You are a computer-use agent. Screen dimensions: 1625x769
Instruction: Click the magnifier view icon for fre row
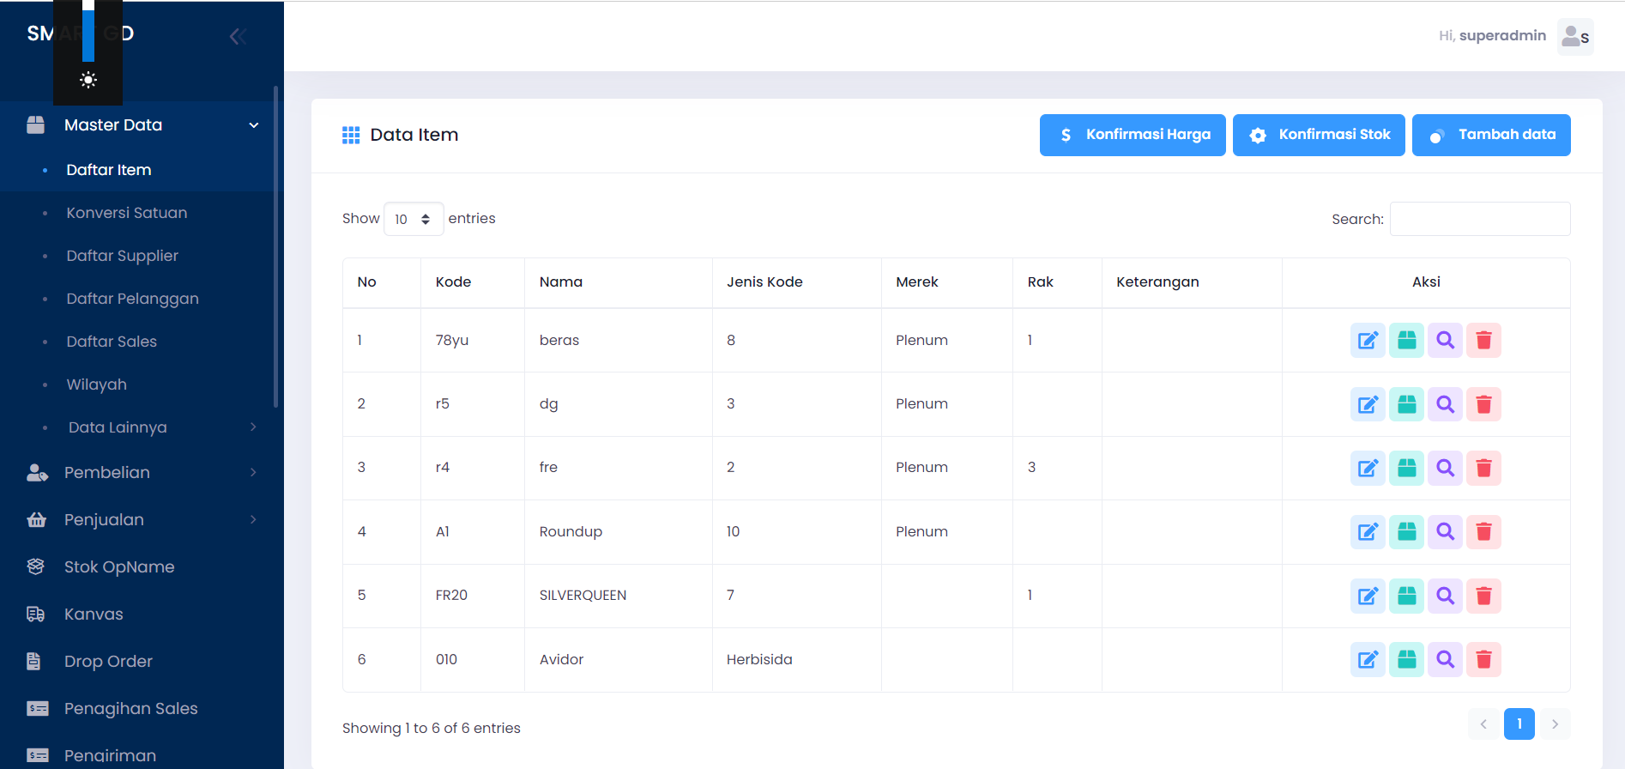click(1445, 468)
